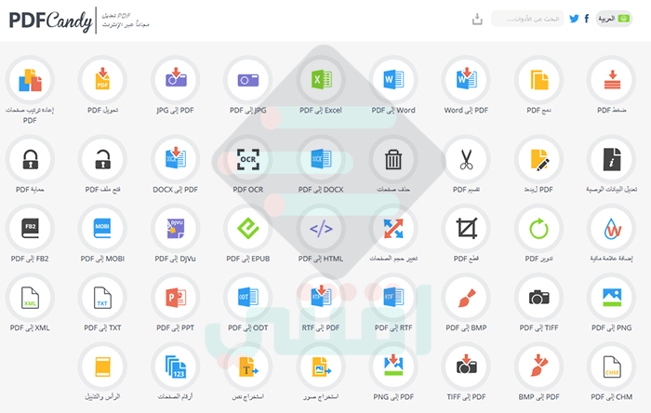Viewport: 651px width, 413px height.
Task: Select the JPG to PDF tool icon
Action: [175, 80]
